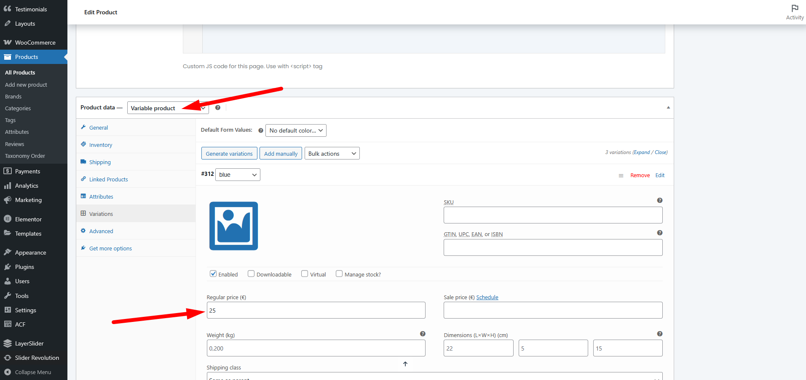This screenshot has height=380, width=806.
Task: Check the Manage stock? checkbox
Action: [339, 274]
